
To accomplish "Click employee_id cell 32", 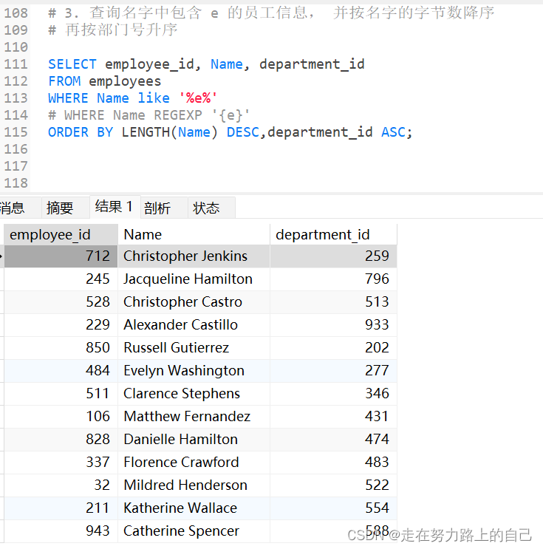I will tap(61, 485).
